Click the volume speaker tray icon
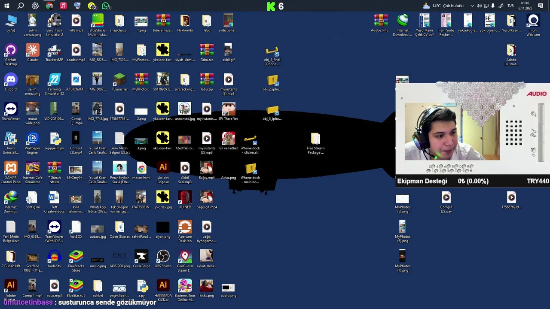This screenshot has width=550, height=309. point(479,6)
